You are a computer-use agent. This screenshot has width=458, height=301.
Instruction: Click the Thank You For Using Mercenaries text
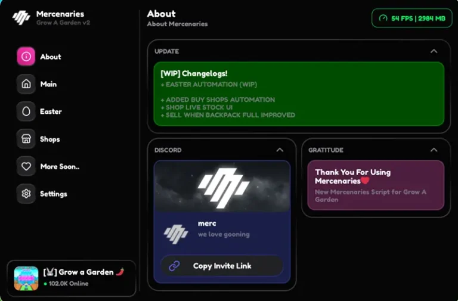352,176
